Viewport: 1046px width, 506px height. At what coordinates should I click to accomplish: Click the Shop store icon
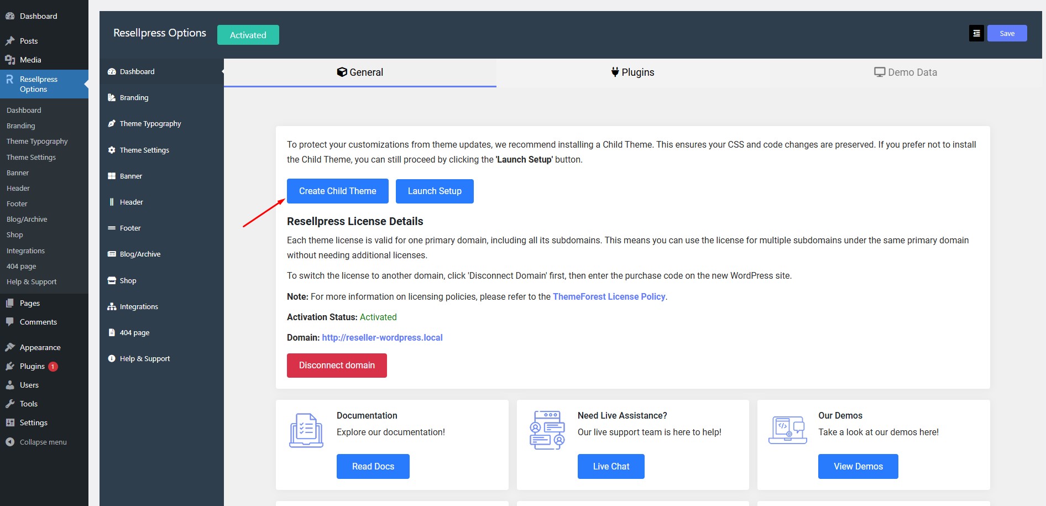[x=112, y=280]
